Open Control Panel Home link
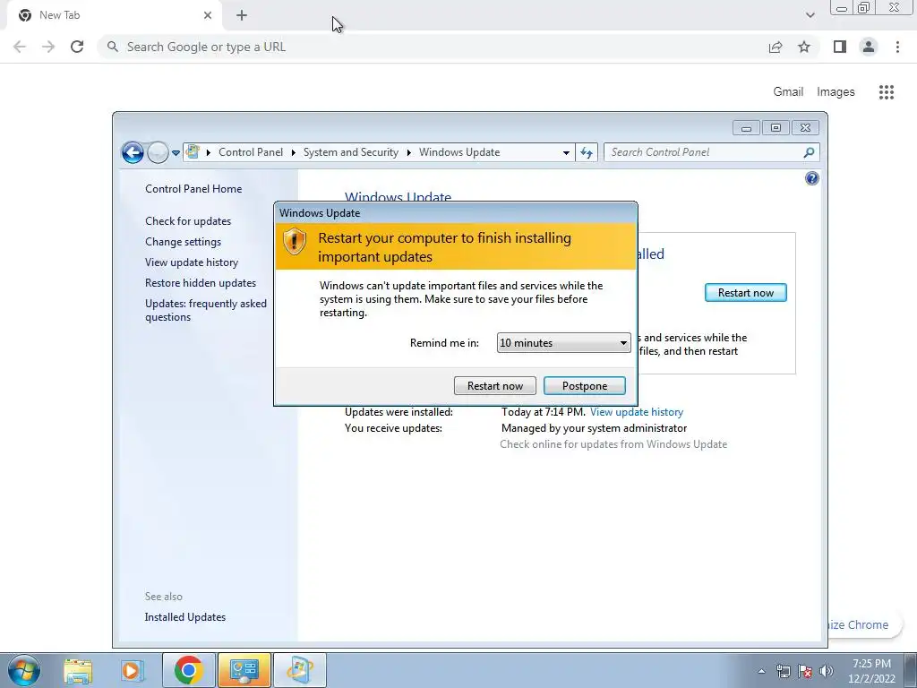 [x=193, y=189]
